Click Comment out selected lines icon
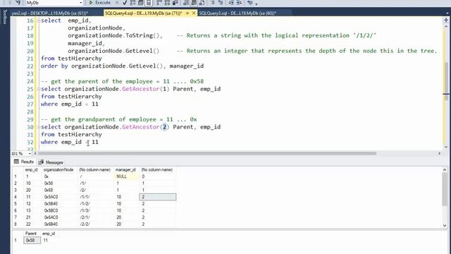Viewport: 451px width, 254px height. click(x=213, y=3)
